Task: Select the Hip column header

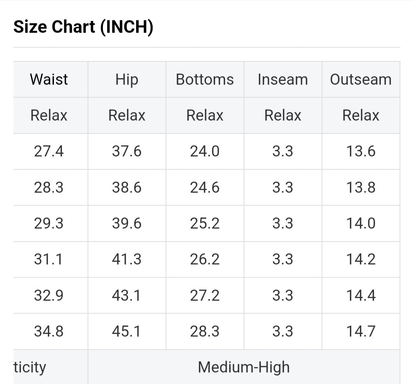Action: [127, 79]
